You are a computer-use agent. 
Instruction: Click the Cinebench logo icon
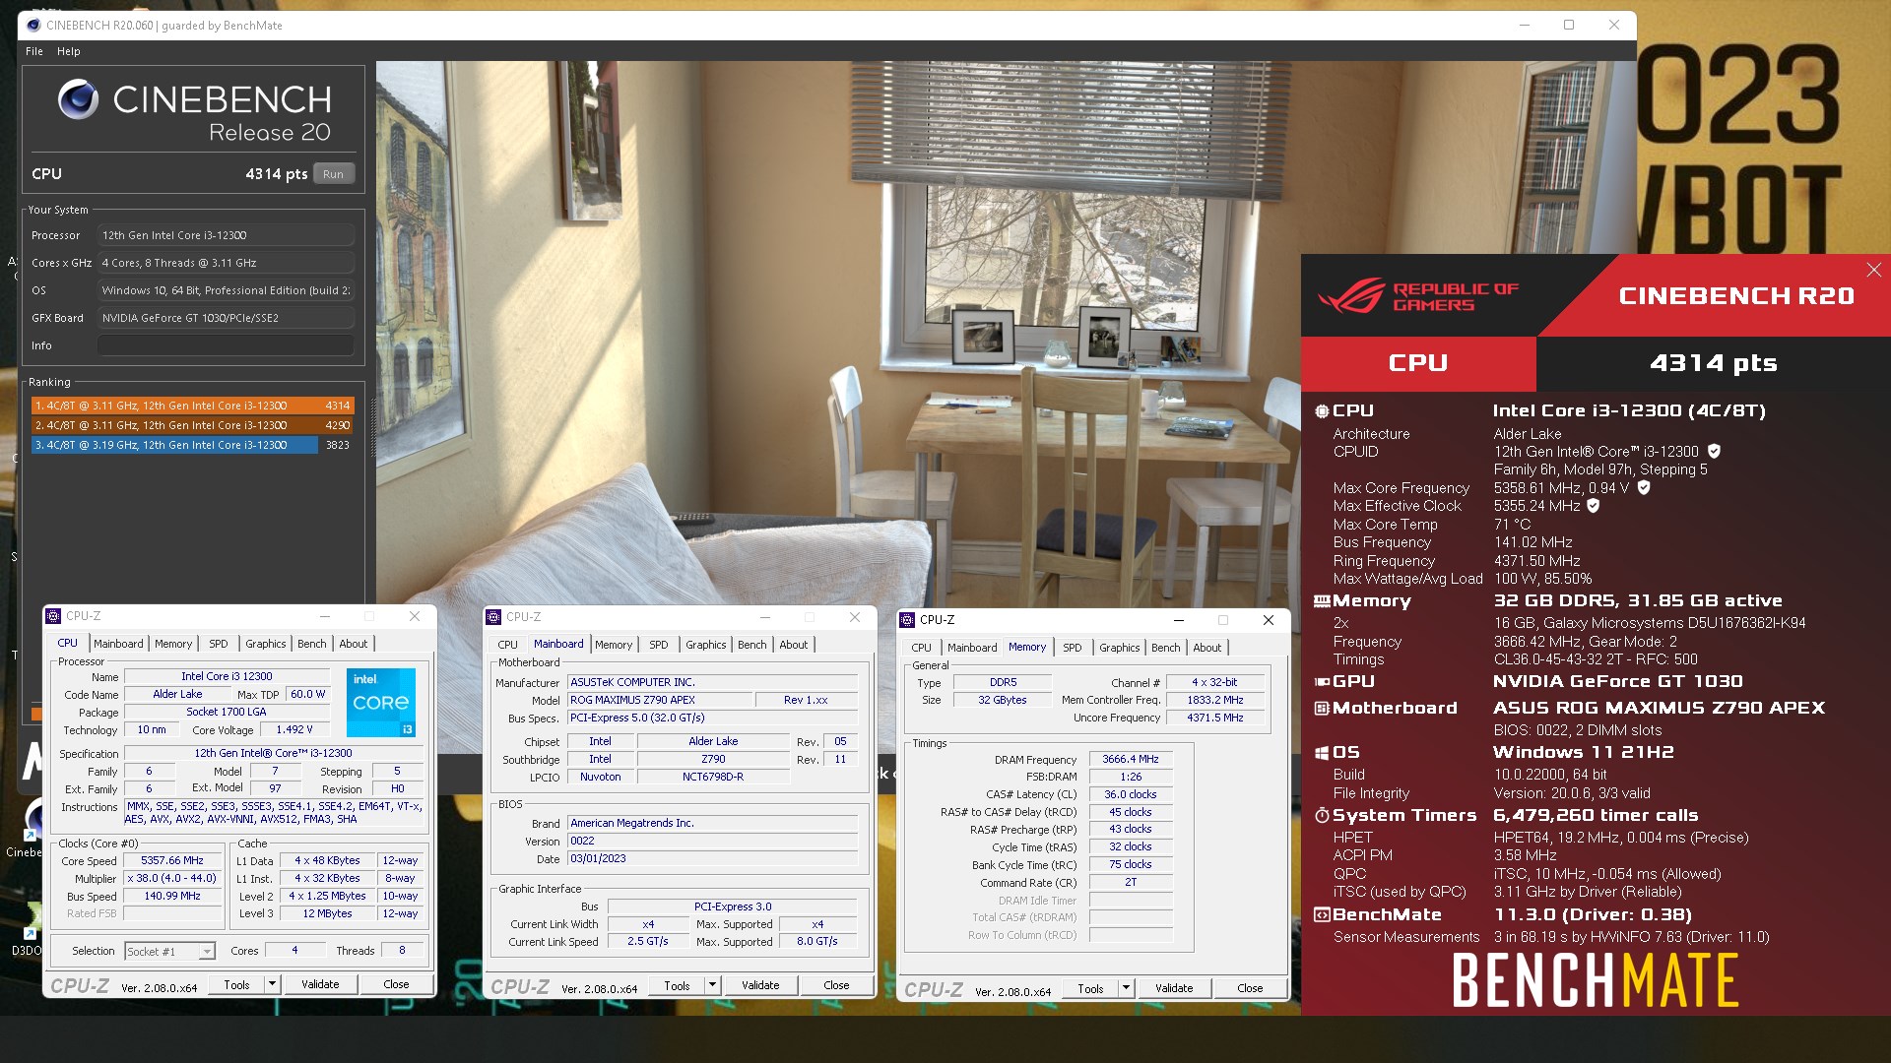coord(78,98)
